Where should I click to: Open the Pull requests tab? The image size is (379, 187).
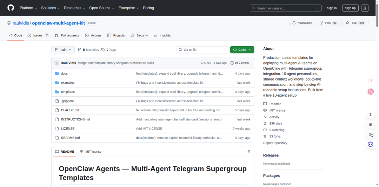pyautogui.click(x=67, y=35)
